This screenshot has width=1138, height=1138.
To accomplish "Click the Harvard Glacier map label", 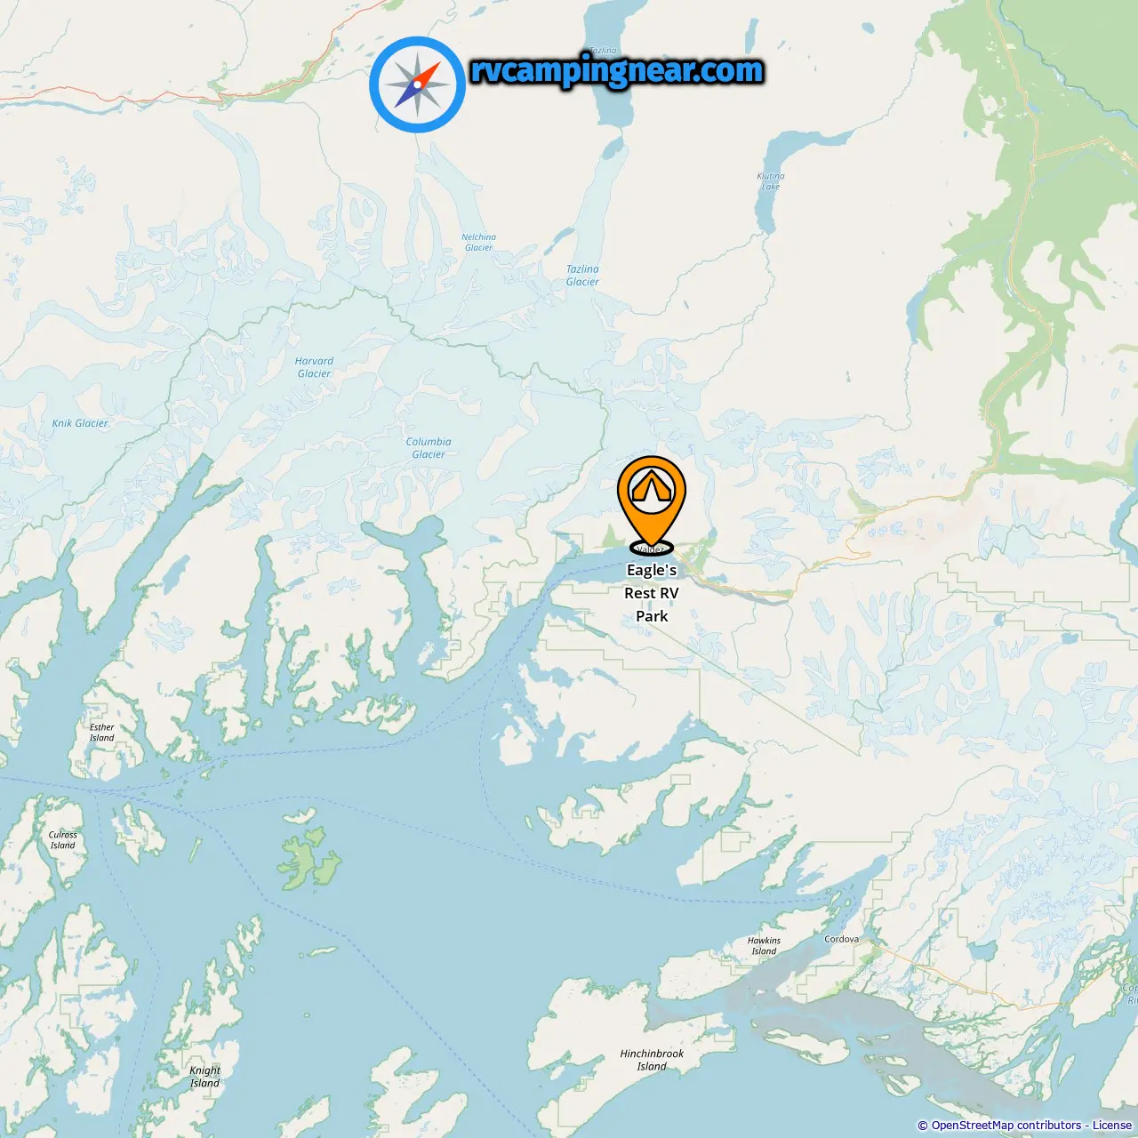I will click(x=314, y=367).
